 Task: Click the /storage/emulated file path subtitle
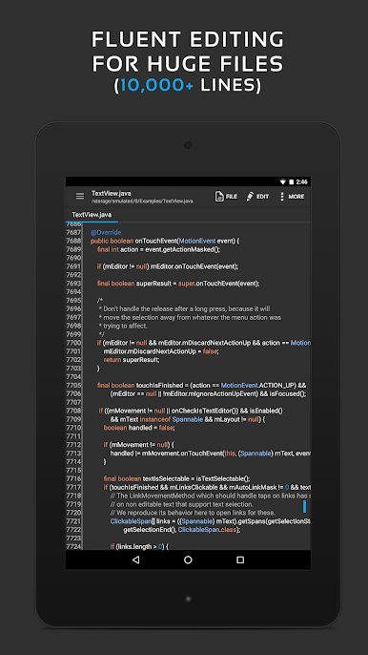coord(142,201)
